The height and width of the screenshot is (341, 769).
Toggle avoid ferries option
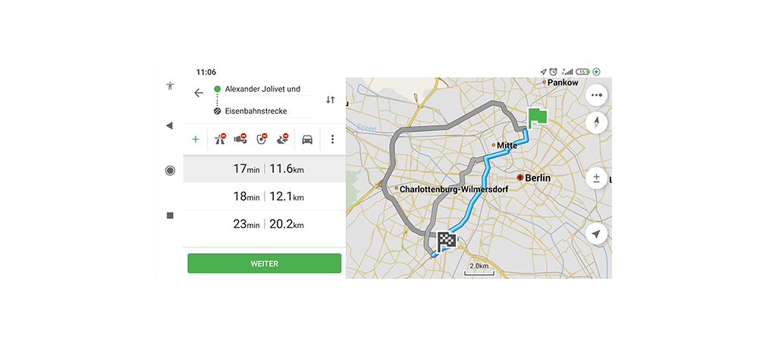284,139
